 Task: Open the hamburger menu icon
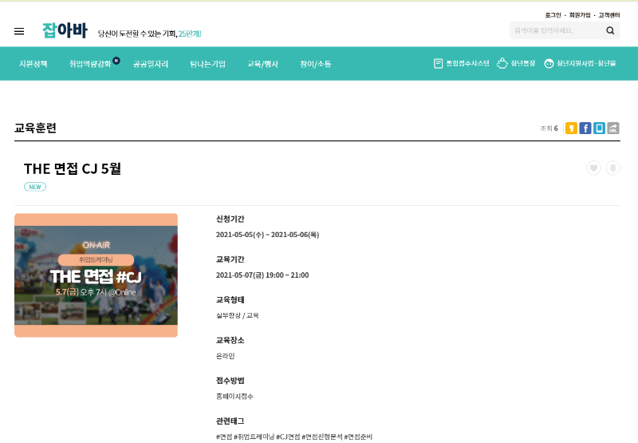tap(19, 31)
